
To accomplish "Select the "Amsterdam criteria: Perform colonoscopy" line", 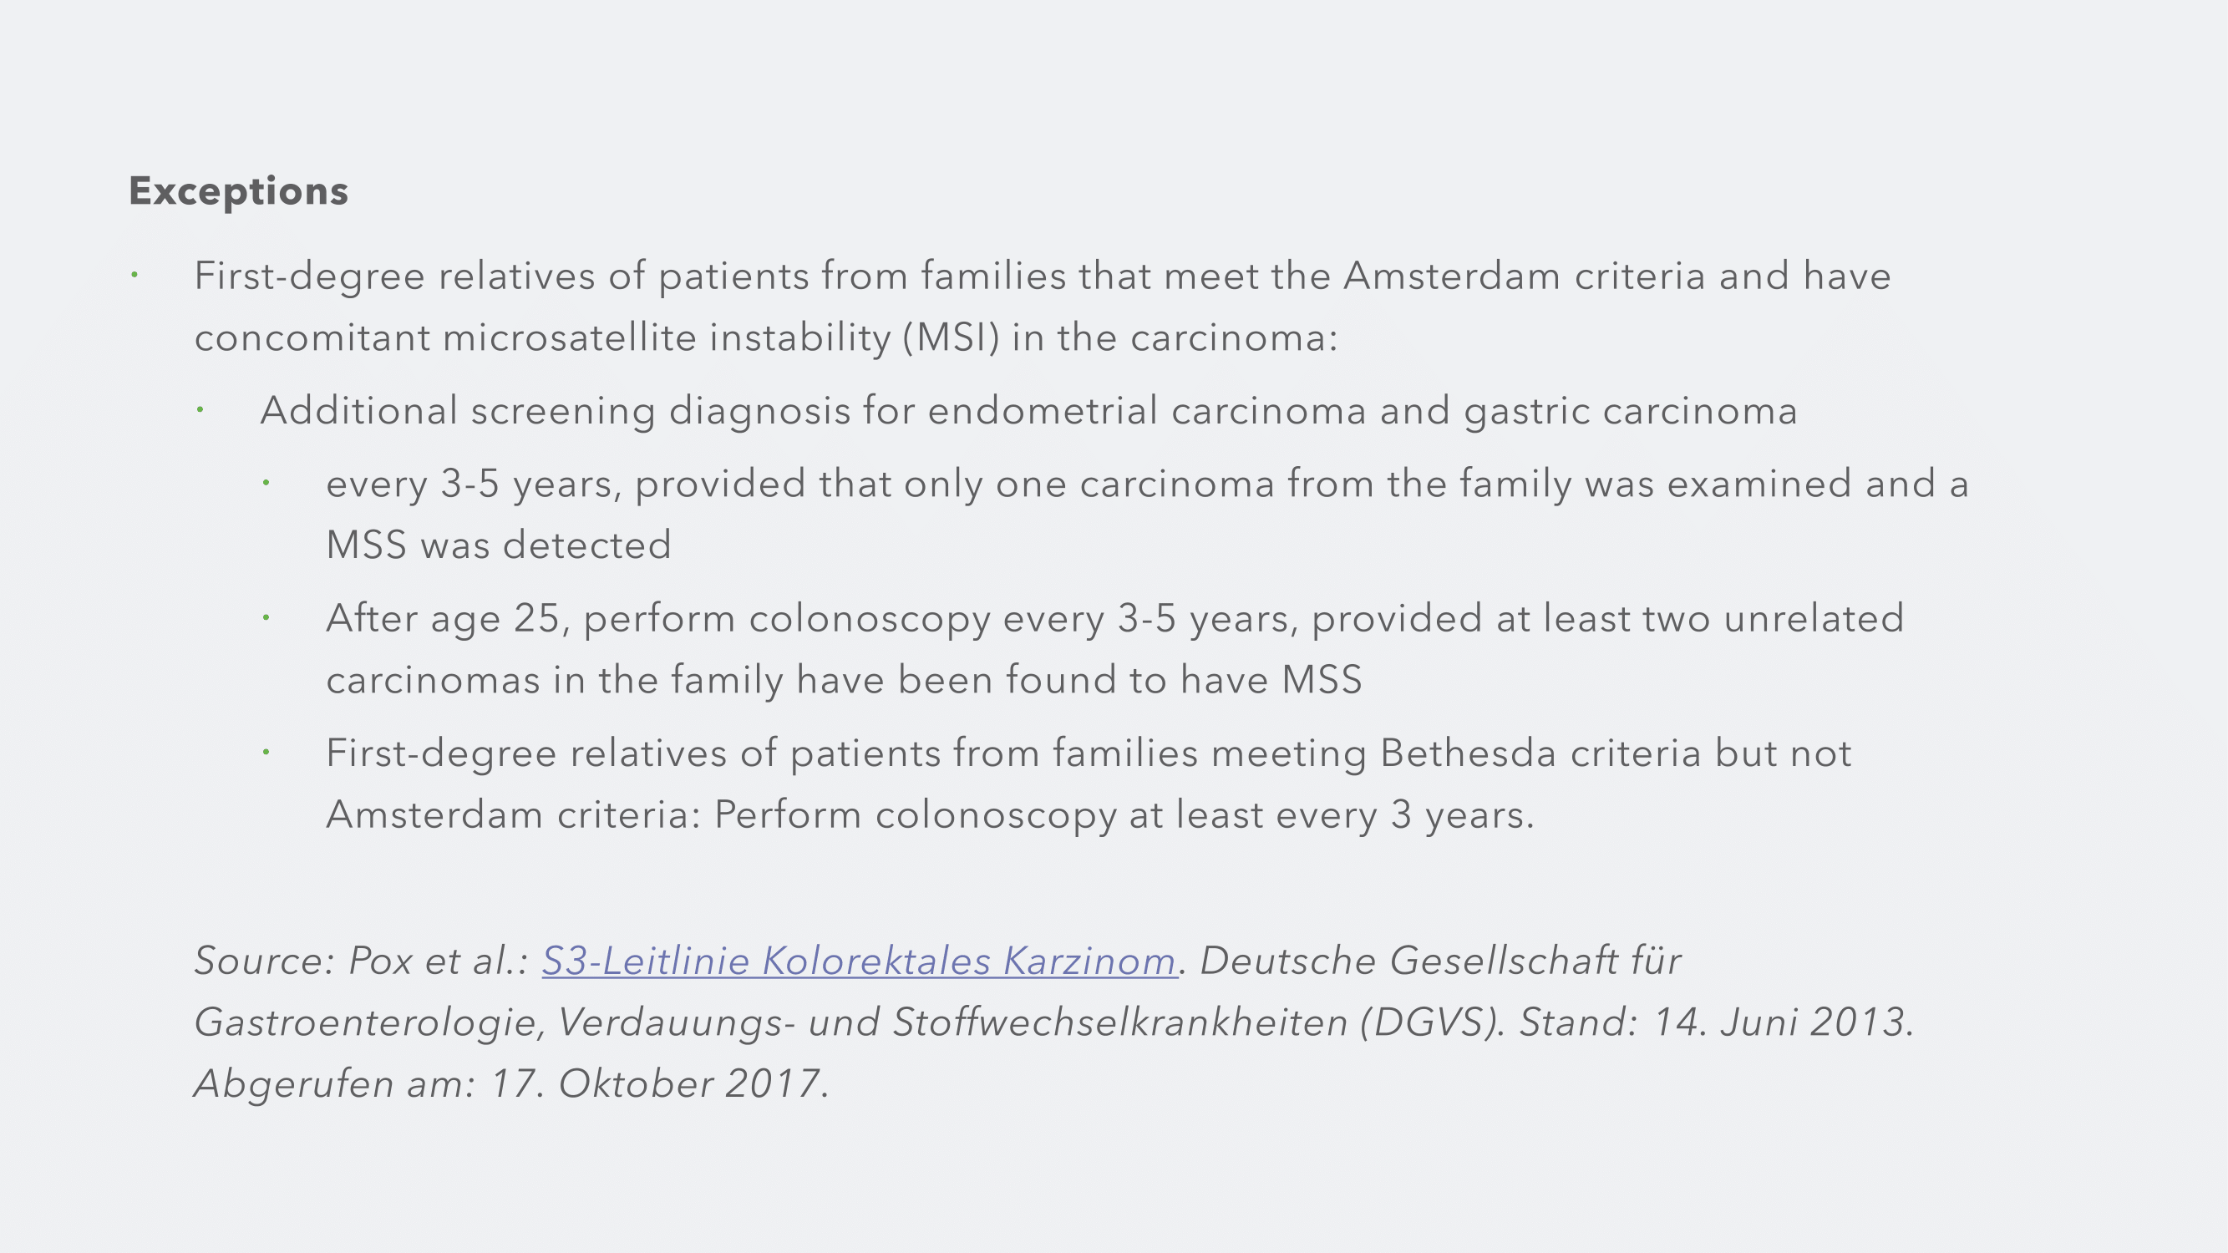I will [929, 815].
